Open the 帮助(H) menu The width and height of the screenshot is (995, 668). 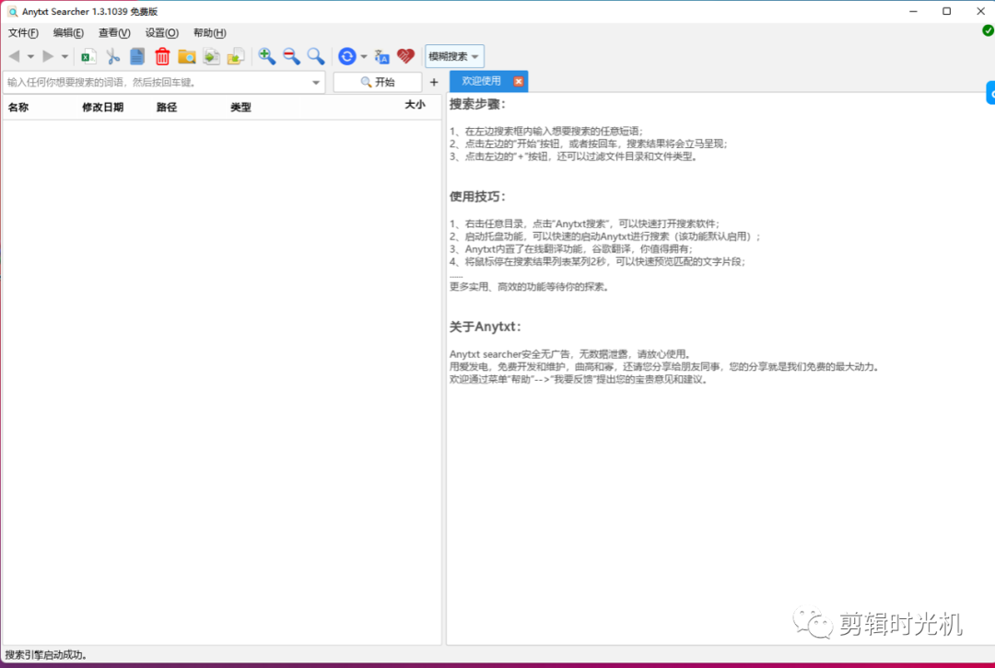[x=209, y=33]
